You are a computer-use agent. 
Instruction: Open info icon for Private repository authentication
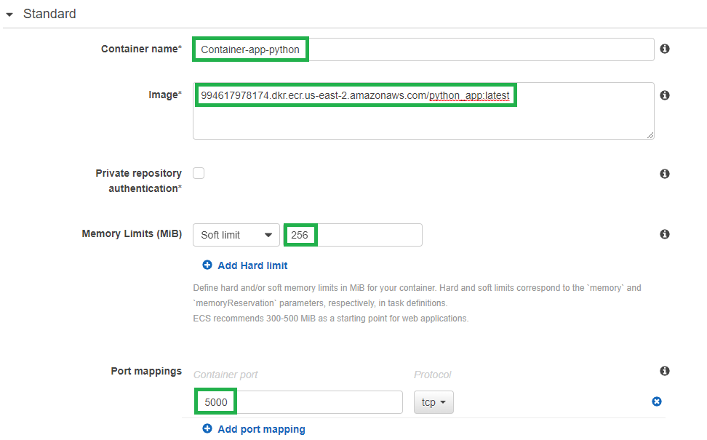coord(665,174)
